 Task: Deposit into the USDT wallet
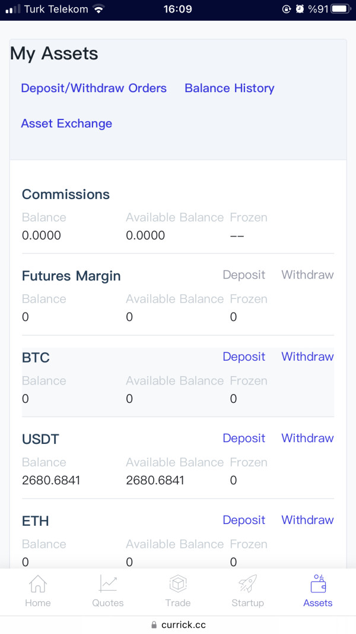coord(244,439)
